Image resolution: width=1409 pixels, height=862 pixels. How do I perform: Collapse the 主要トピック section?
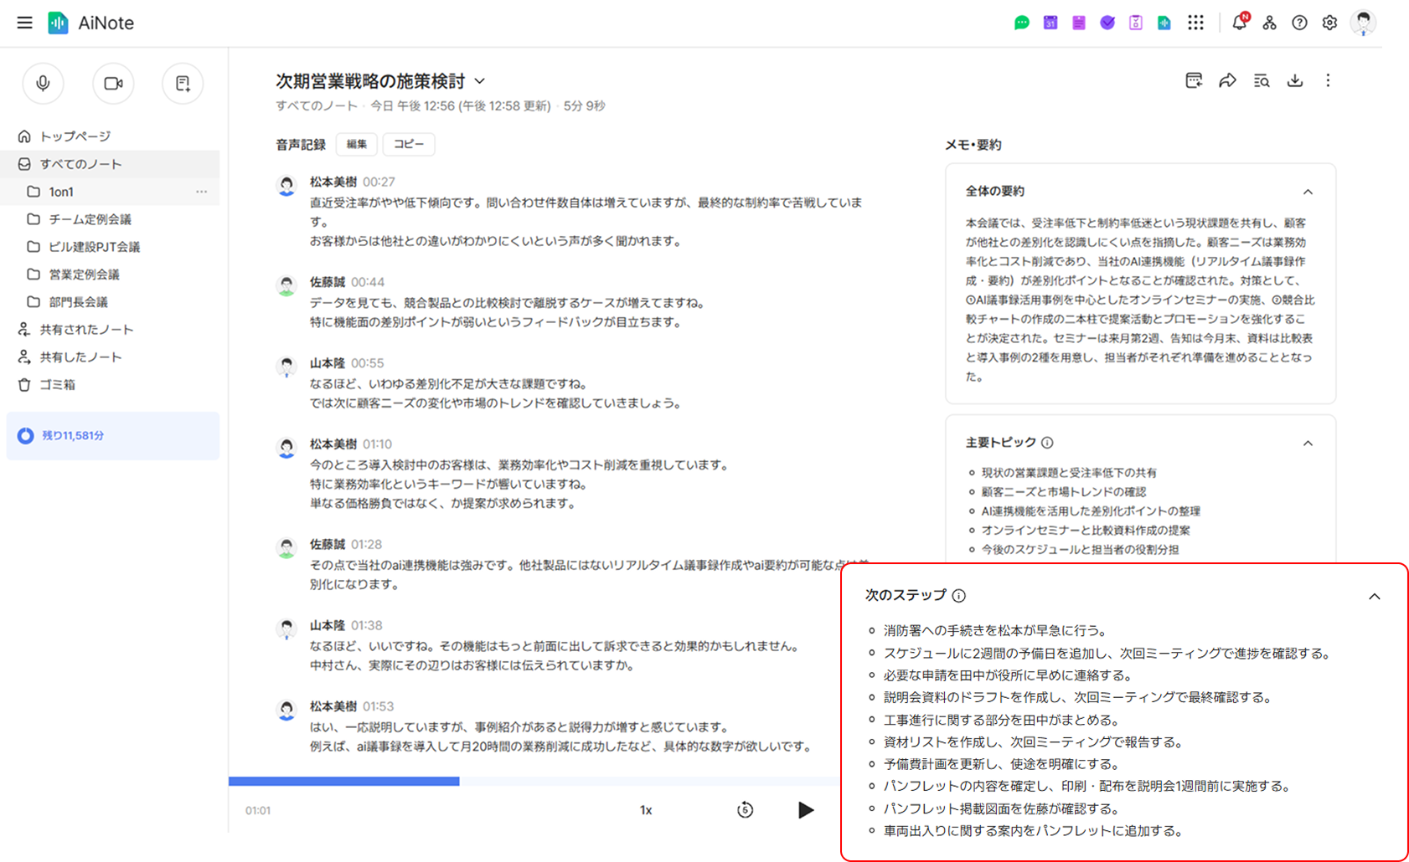click(x=1308, y=443)
